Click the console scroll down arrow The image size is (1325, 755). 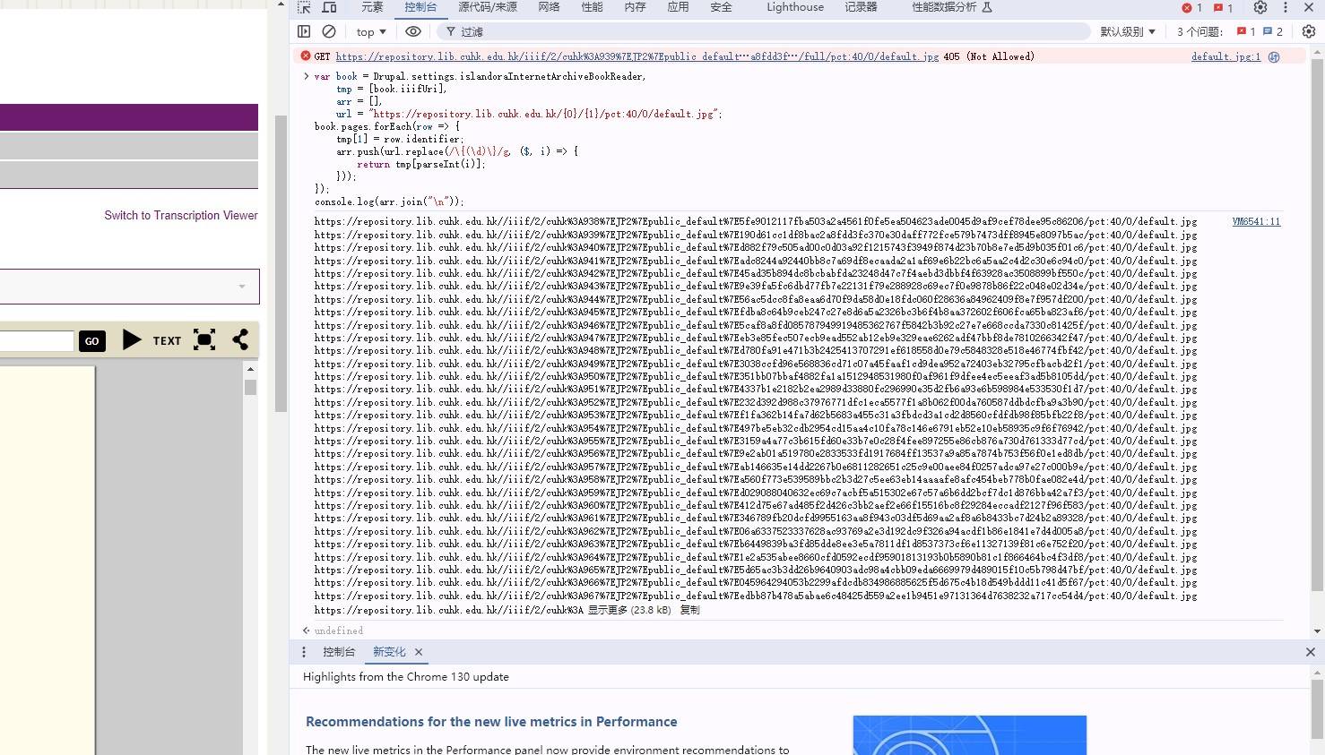point(1317,631)
